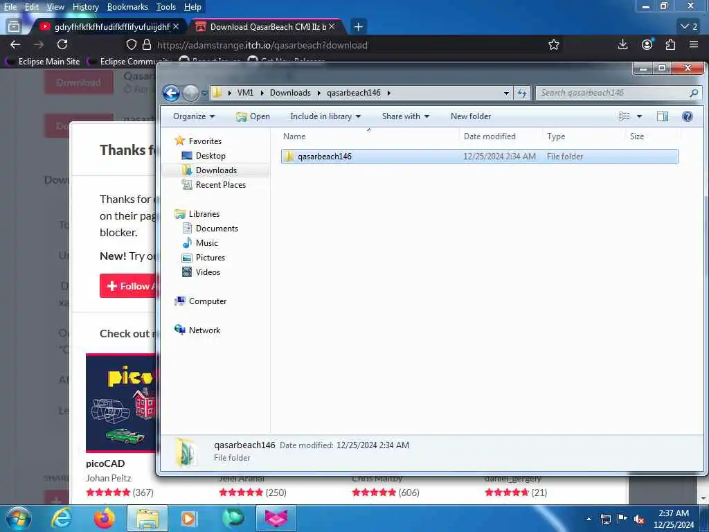Change view using the view icon
Viewport: 709px width, 532px height.
tap(625, 116)
